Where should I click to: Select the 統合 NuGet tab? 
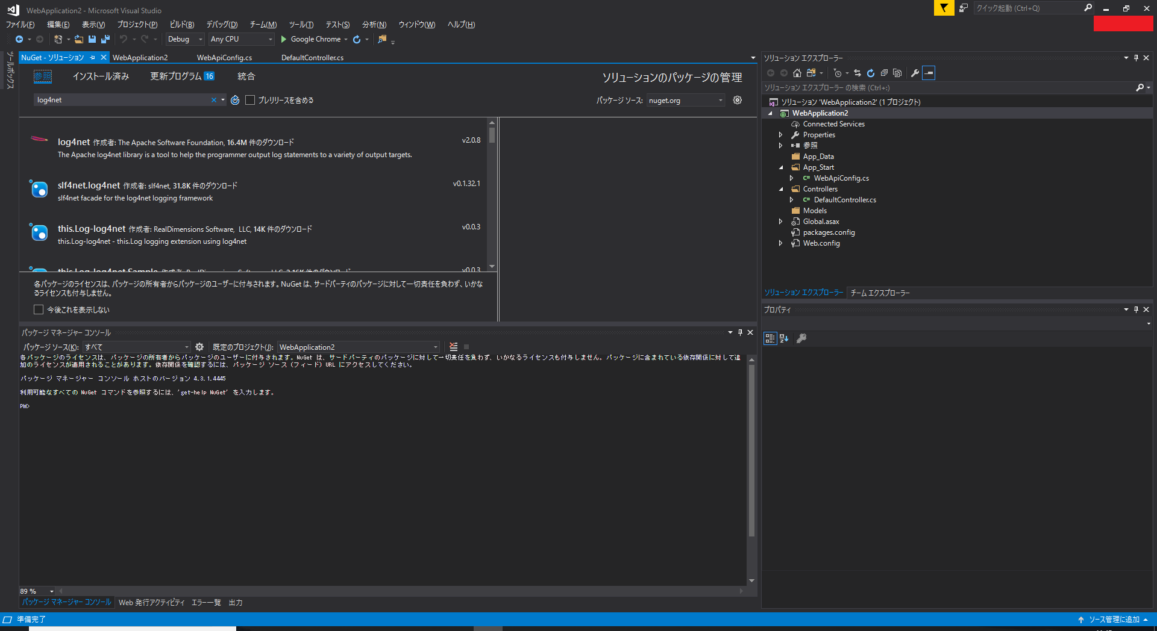246,76
